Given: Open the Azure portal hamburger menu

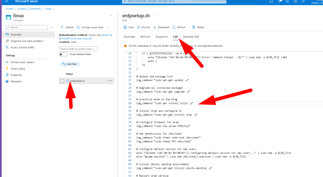Looking at the screenshot, I should coord(6,1).
